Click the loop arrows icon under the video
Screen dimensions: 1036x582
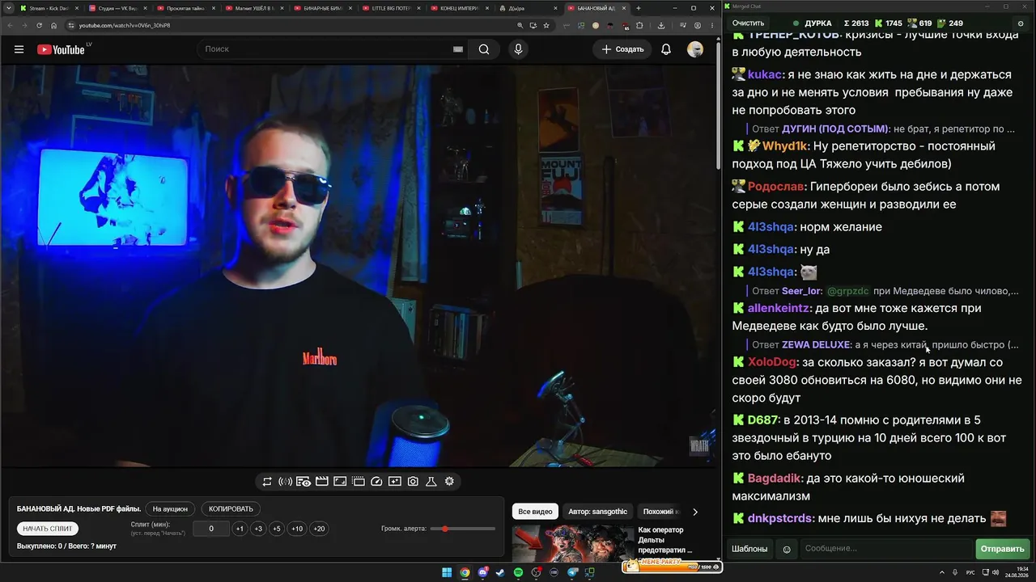point(267,482)
